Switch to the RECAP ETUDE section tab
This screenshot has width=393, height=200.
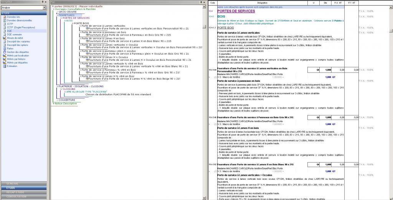23,192
